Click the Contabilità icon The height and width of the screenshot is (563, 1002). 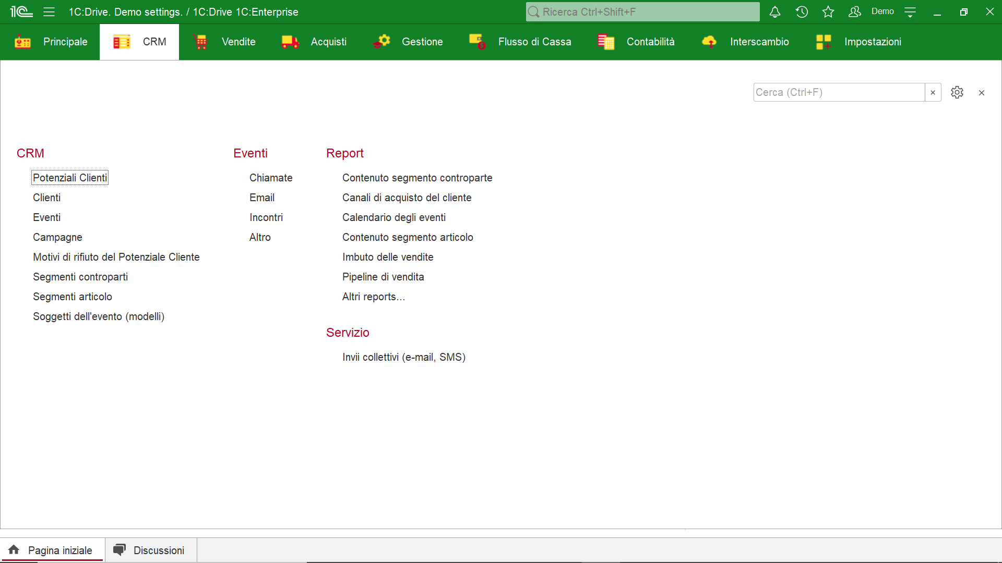coord(606,42)
